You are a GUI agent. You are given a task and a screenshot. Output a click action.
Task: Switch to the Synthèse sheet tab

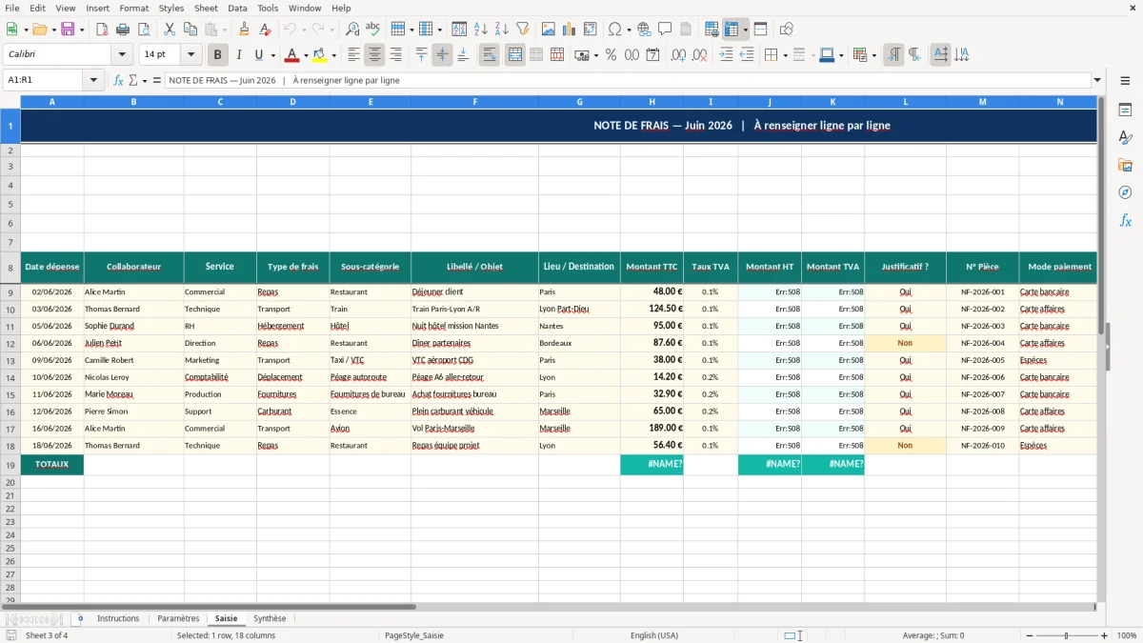[270, 618]
